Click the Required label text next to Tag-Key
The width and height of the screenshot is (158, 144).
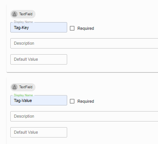click(x=86, y=28)
